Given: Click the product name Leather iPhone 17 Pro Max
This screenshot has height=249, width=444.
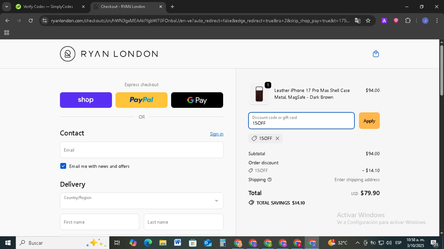Looking at the screenshot, I should pos(312,94).
